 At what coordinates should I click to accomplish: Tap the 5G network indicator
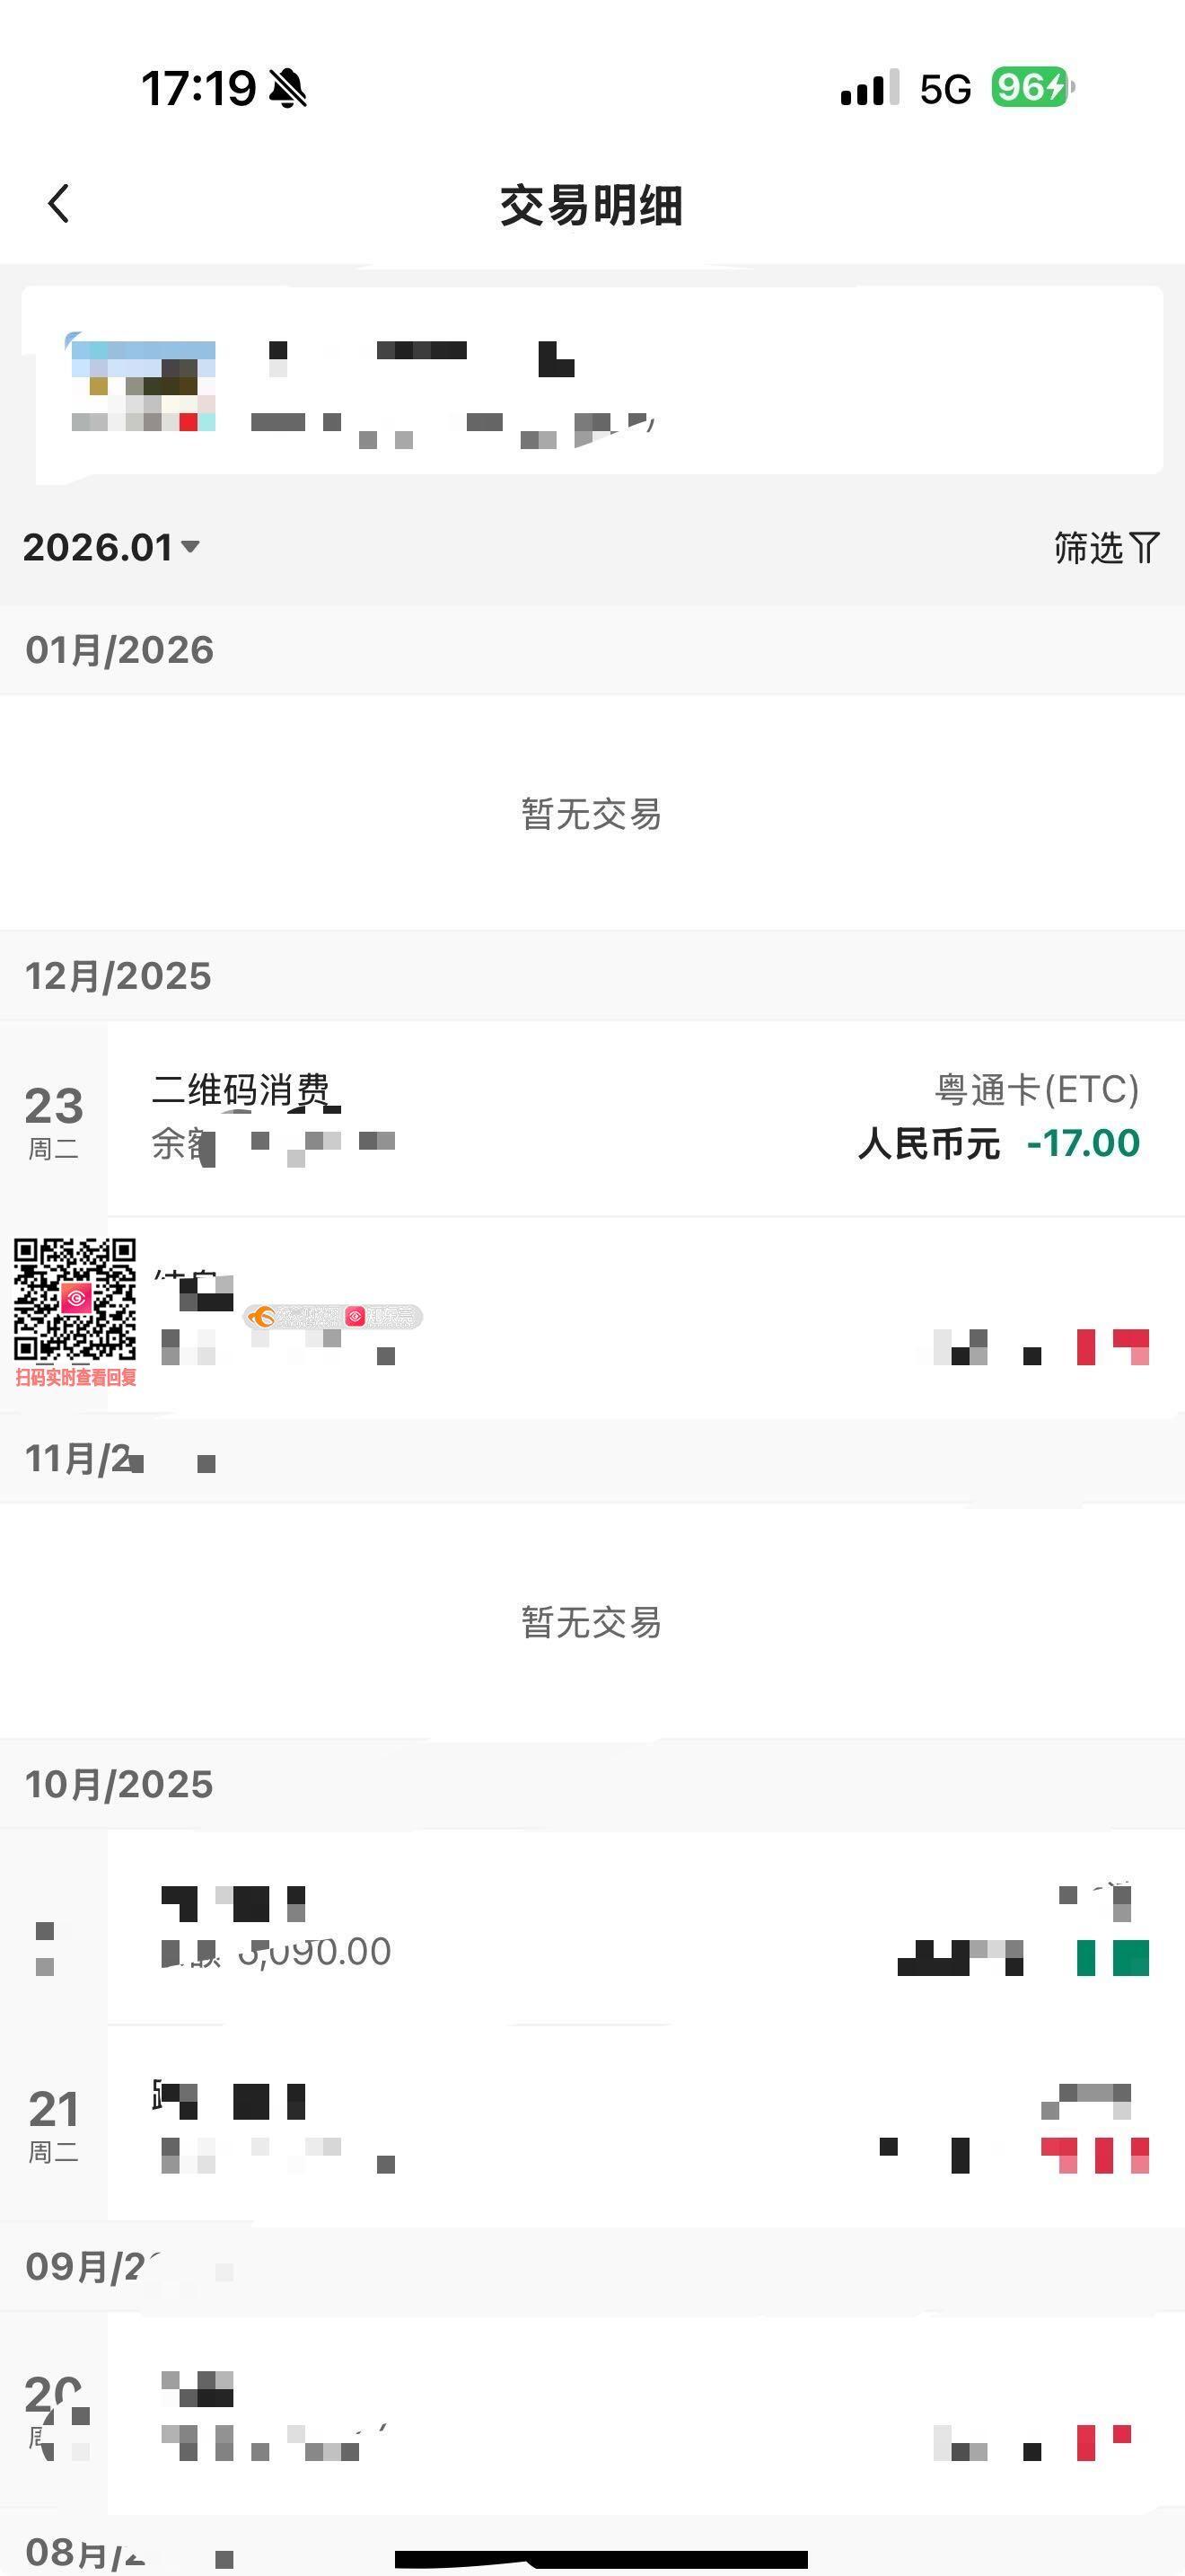pyautogui.click(x=945, y=90)
